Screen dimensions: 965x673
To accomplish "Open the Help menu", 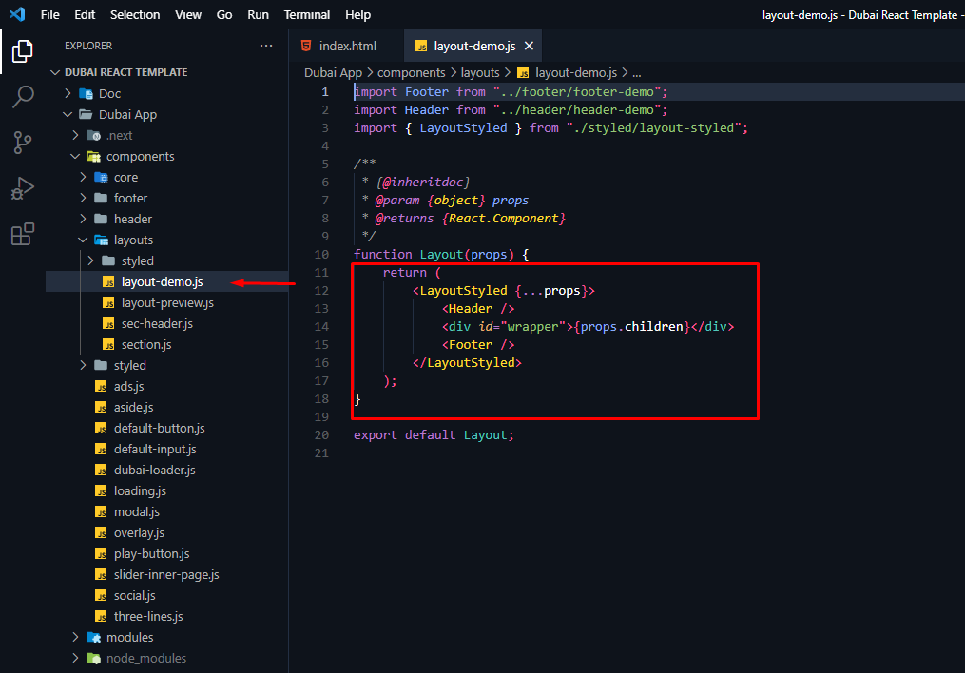I will pos(357,14).
